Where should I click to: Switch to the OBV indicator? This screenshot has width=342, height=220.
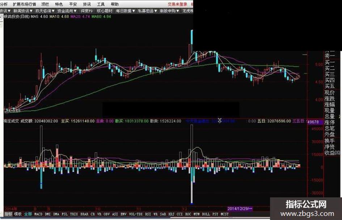[x=106, y=214]
